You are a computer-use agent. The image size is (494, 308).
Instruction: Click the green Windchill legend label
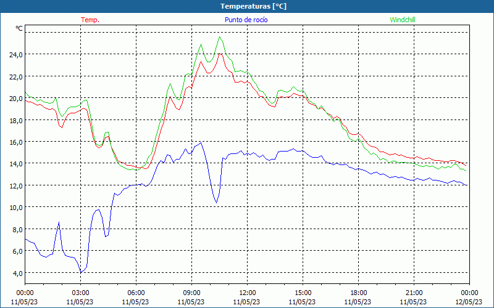(403, 20)
